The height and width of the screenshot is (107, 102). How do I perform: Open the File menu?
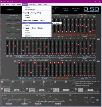pyautogui.click(x=3, y=4)
